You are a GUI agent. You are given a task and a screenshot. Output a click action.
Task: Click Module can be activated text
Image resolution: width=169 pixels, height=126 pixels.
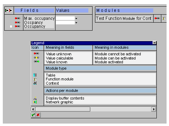coord(115,58)
